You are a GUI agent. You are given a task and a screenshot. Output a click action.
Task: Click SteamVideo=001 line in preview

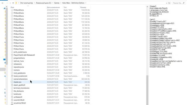[157, 67]
